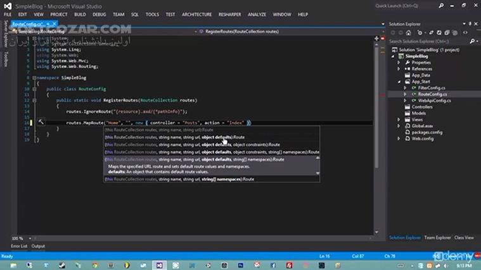This screenshot has width=481, height=270.
Task: Switch to Team Explorer tab
Action: [x=437, y=238]
